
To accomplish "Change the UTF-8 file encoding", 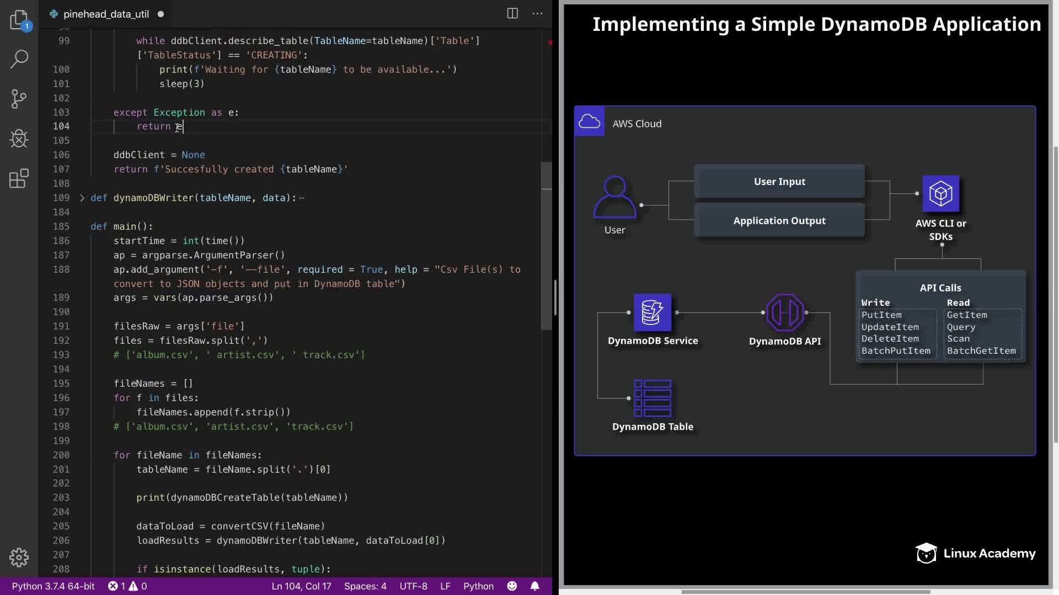I will (x=413, y=586).
